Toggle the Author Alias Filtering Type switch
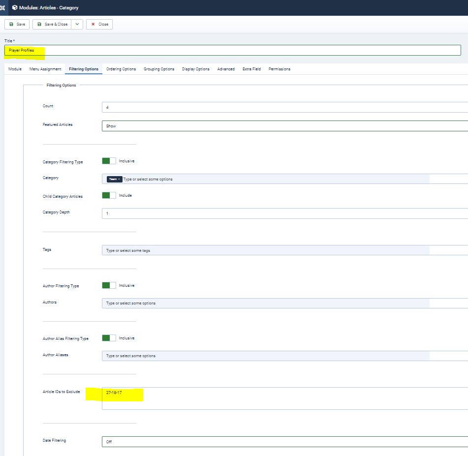The image size is (468, 456). click(109, 338)
